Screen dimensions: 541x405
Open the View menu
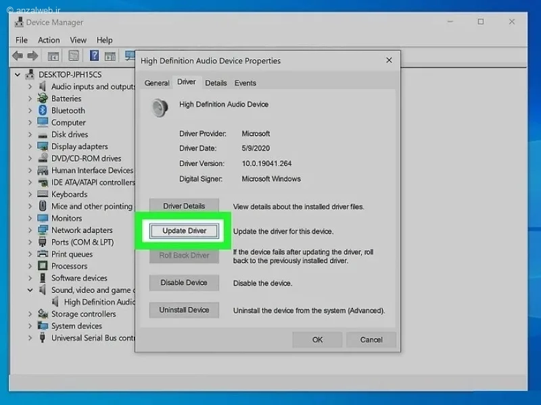pos(78,40)
